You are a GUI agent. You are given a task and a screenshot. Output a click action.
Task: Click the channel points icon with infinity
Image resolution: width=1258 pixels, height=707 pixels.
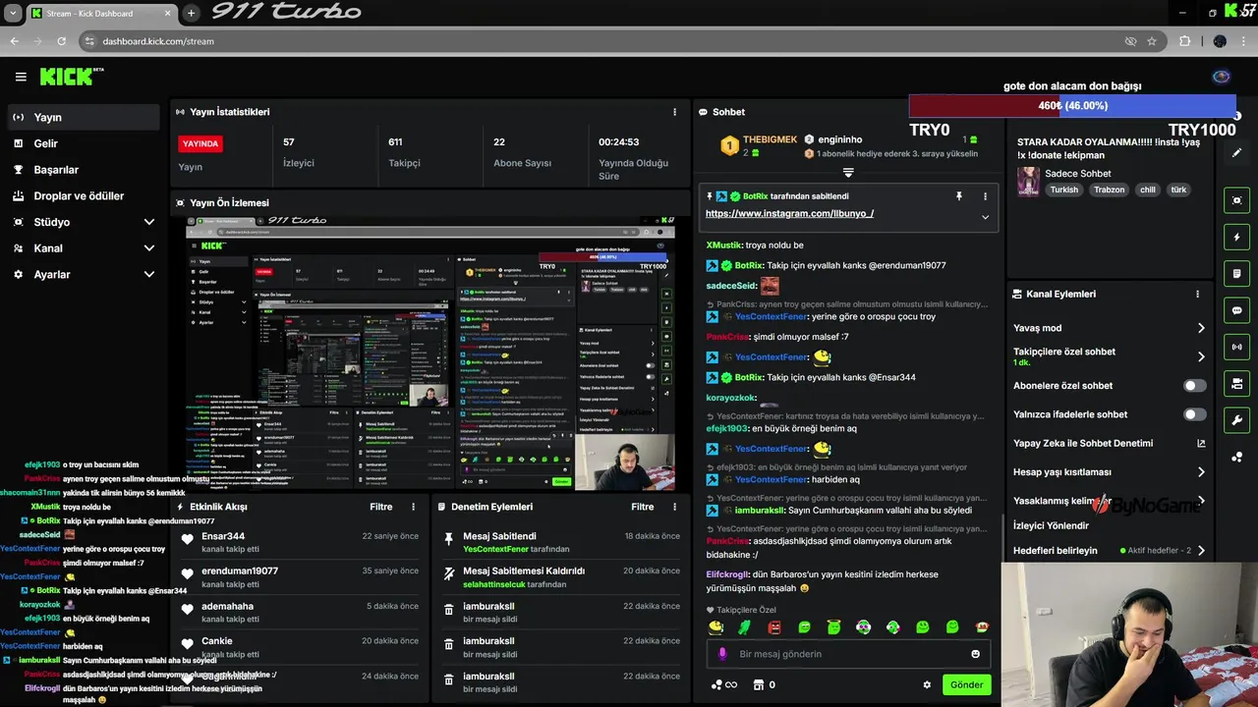click(x=723, y=685)
